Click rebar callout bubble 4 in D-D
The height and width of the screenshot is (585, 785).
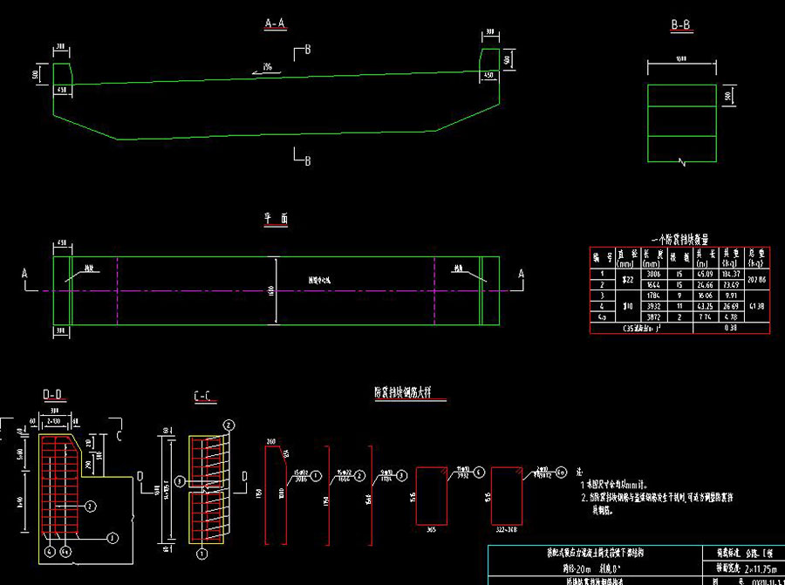(50, 552)
